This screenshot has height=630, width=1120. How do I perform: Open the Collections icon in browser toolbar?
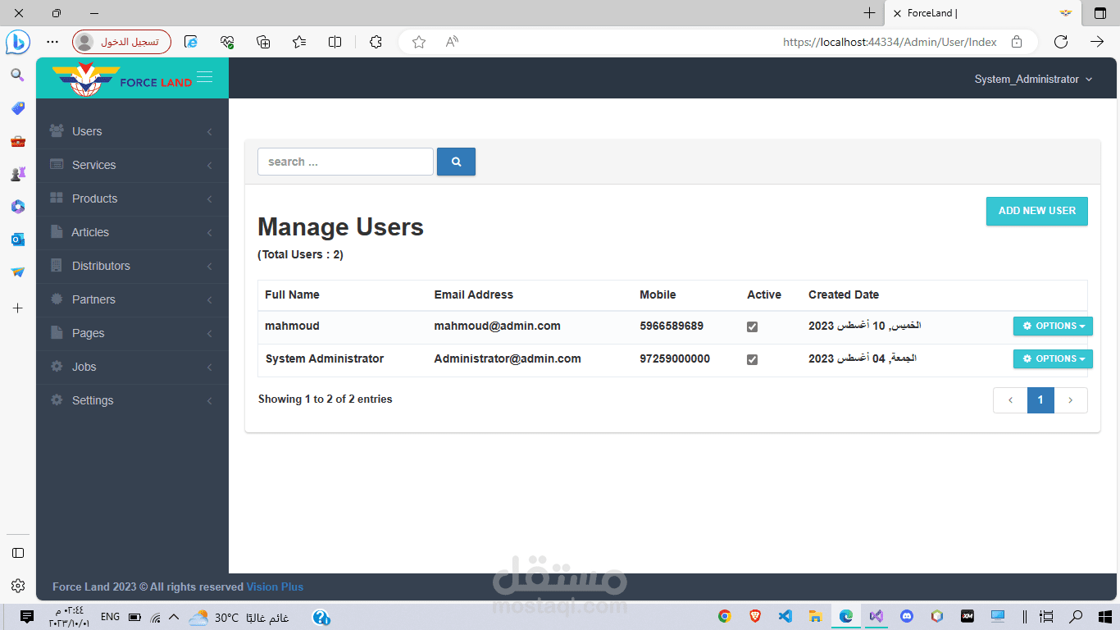tap(263, 42)
